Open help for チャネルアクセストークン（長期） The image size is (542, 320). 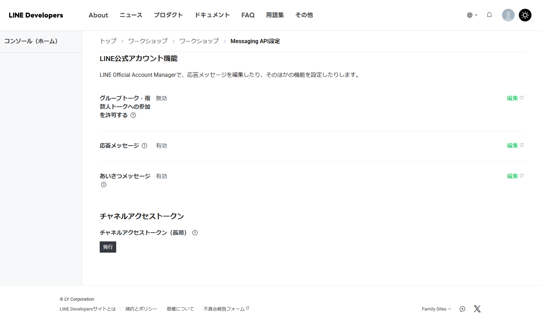click(x=195, y=232)
